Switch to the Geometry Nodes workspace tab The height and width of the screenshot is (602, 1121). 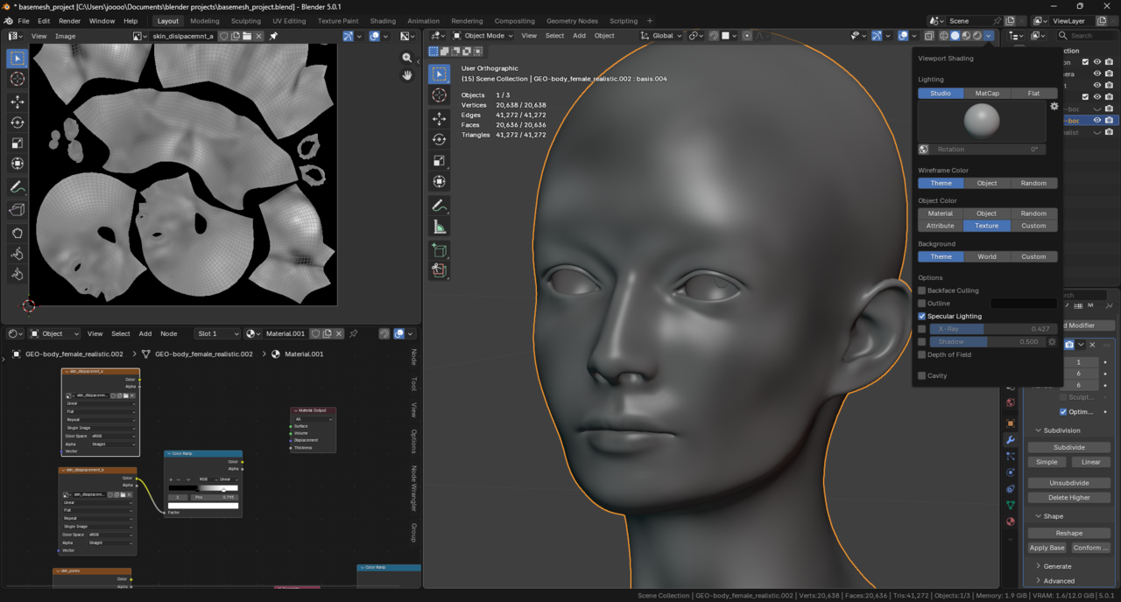click(x=572, y=21)
